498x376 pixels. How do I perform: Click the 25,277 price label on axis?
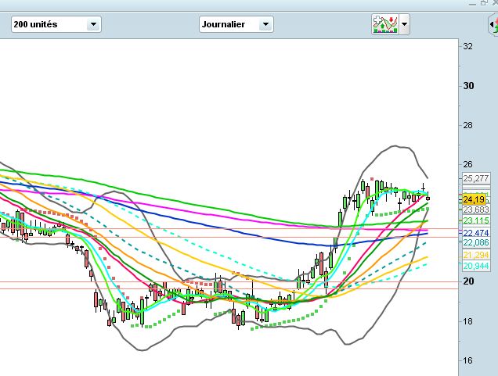(x=476, y=178)
